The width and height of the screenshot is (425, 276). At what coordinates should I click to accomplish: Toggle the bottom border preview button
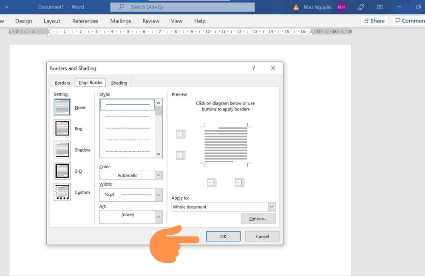point(180,155)
